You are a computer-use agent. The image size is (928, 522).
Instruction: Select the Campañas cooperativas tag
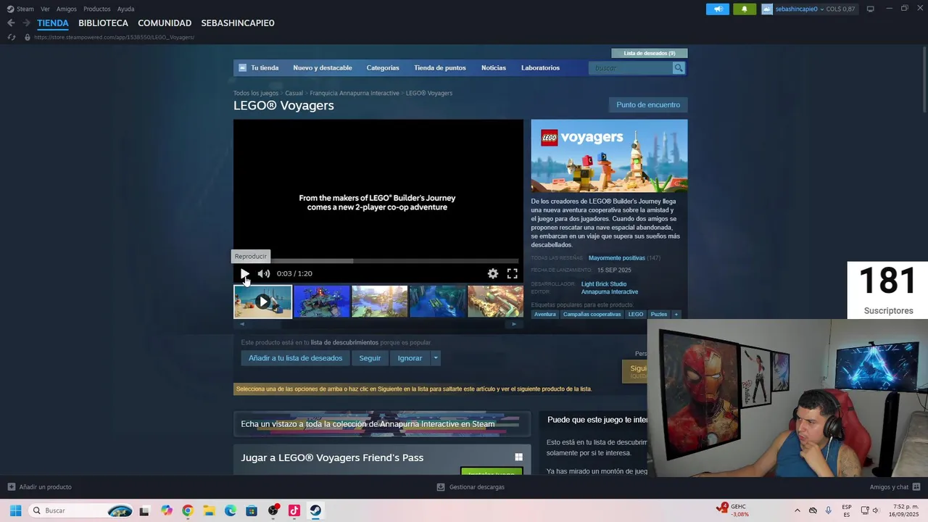pyautogui.click(x=592, y=315)
